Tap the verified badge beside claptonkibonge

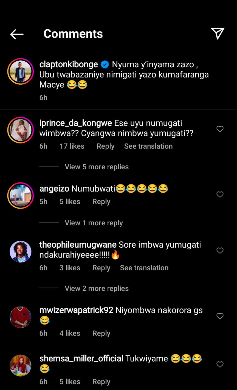[x=105, y=65]
